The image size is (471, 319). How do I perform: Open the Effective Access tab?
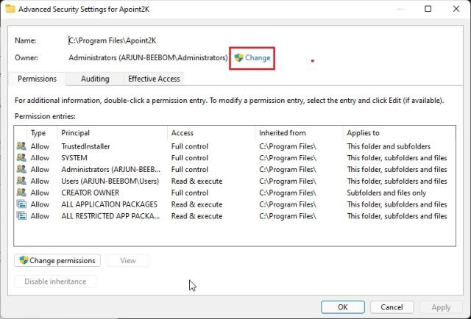(x=154, y=79)
